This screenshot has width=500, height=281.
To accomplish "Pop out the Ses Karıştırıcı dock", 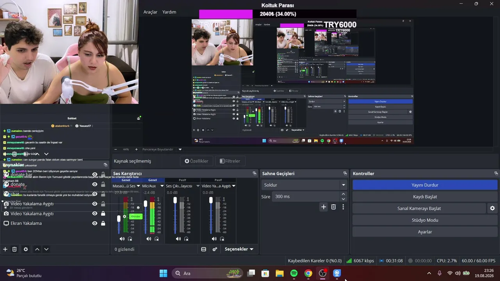I will (254, 173).
